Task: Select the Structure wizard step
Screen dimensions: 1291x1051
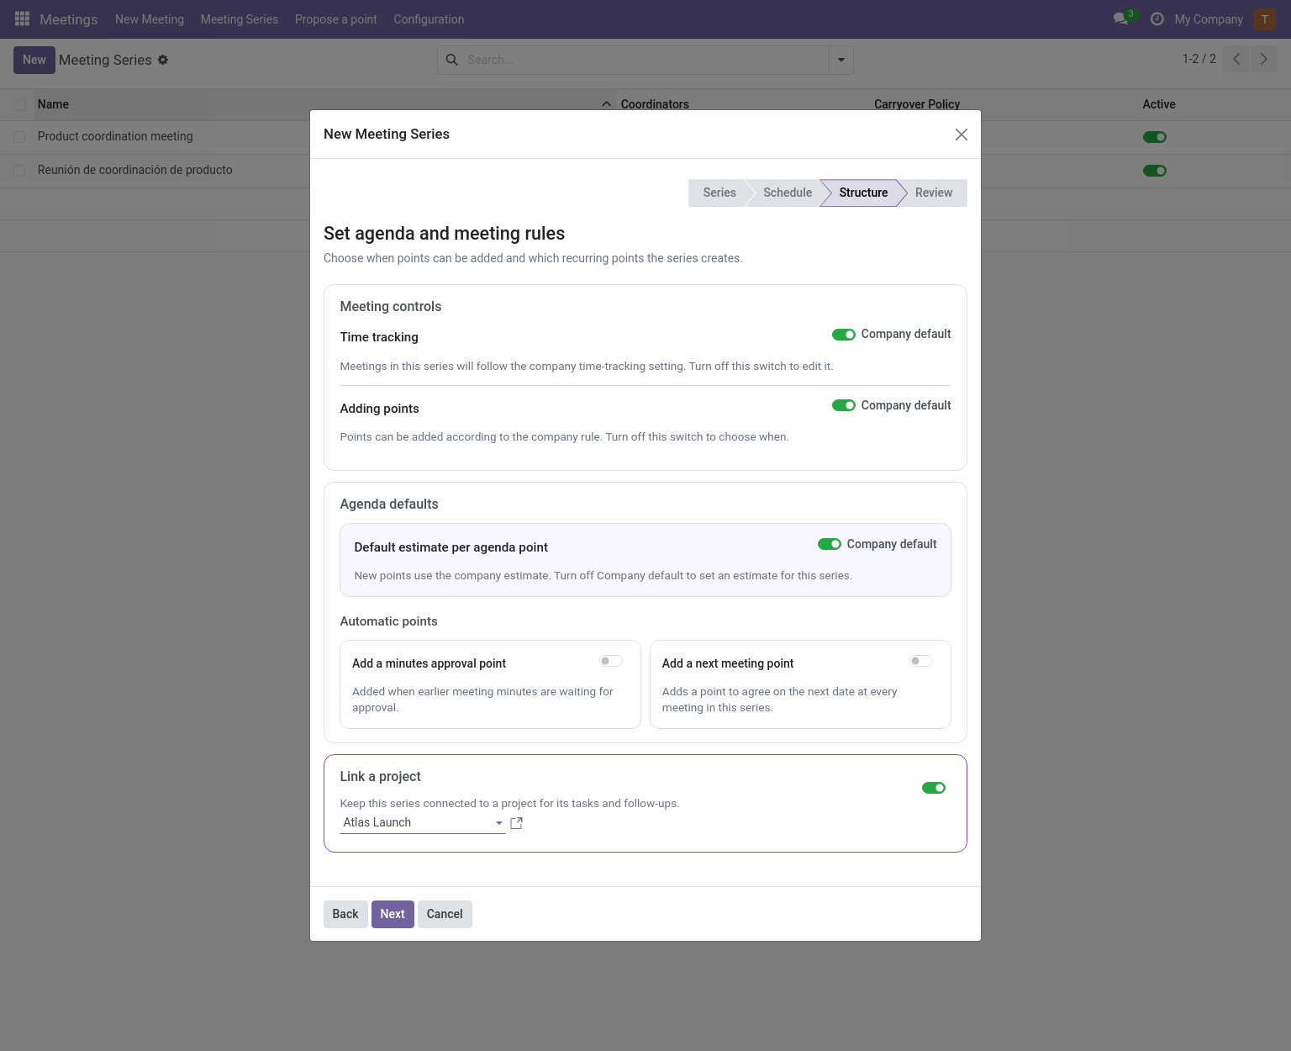Action: [863, 193]
